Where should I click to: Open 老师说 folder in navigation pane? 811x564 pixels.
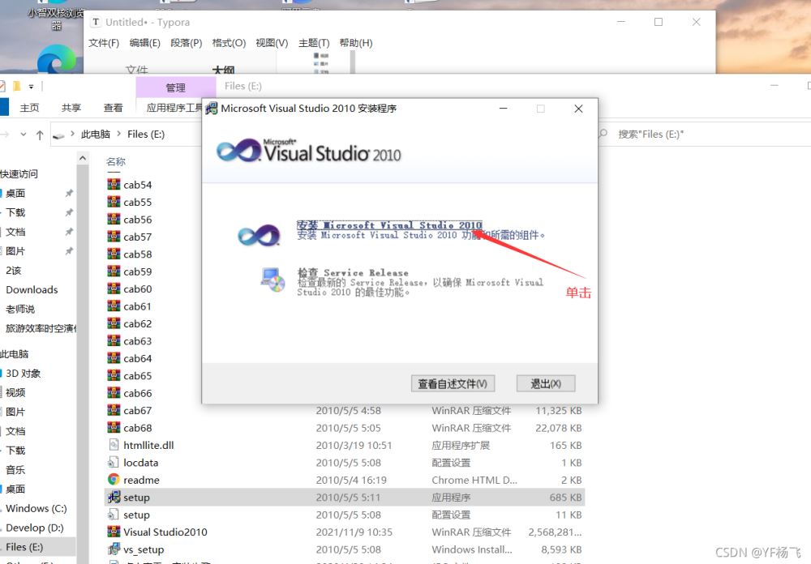coord(20,309)
